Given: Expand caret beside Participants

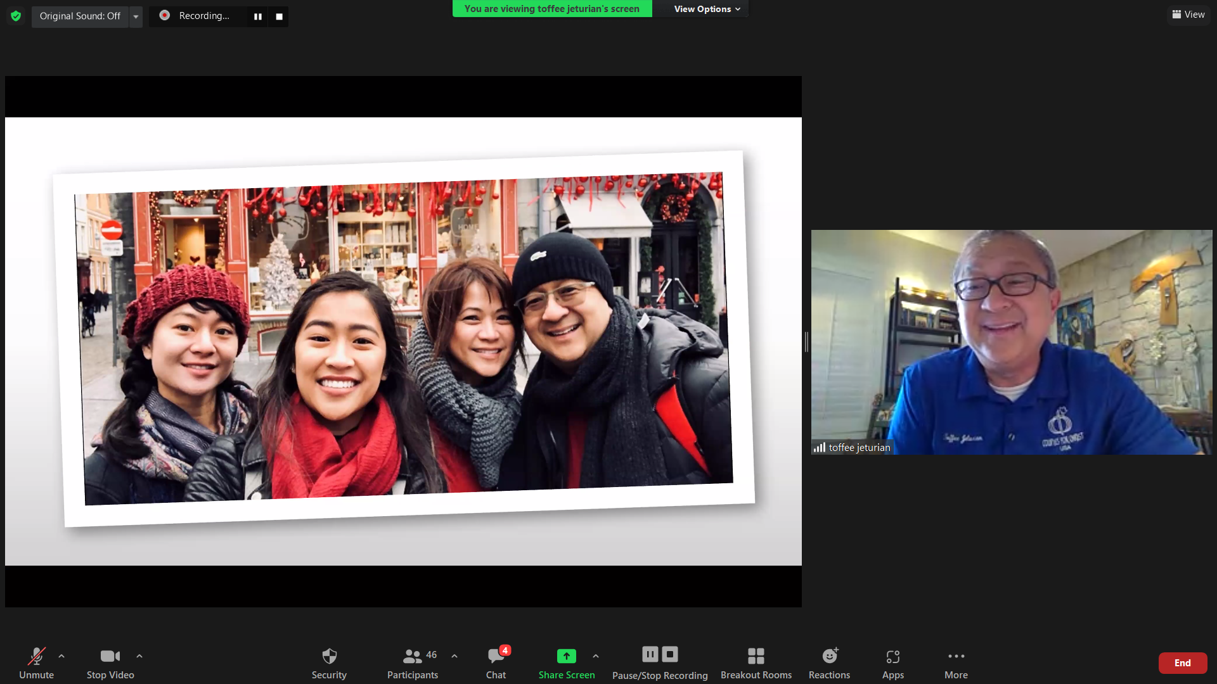Looking at the screenshot, I should pyautogui.click(x=454, y=656).
